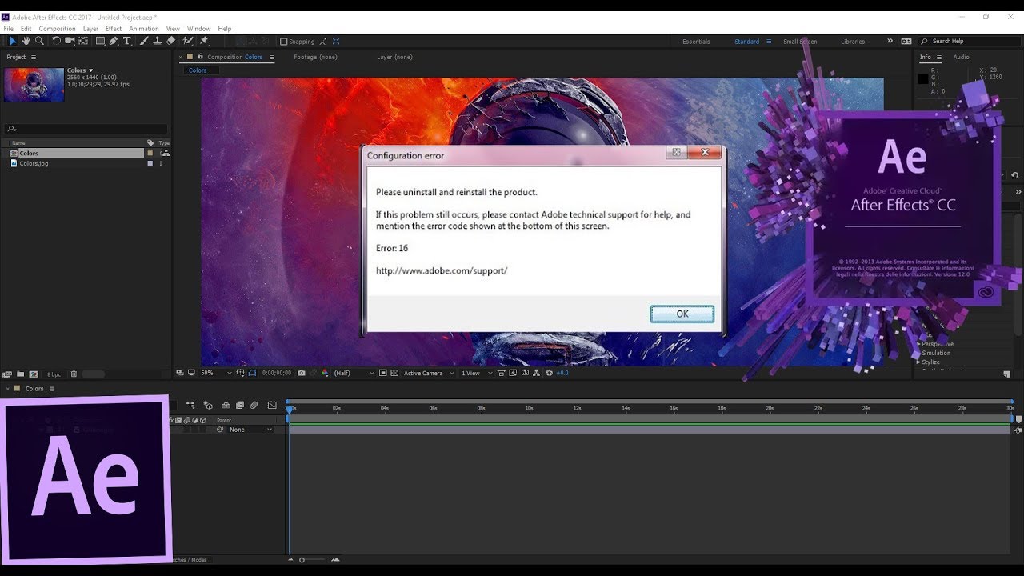Open the Composition menu

click(x=57, y=29)
